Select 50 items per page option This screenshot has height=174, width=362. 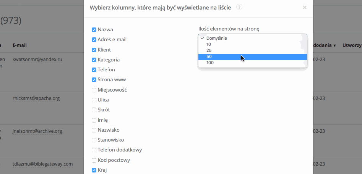point(209,56)
